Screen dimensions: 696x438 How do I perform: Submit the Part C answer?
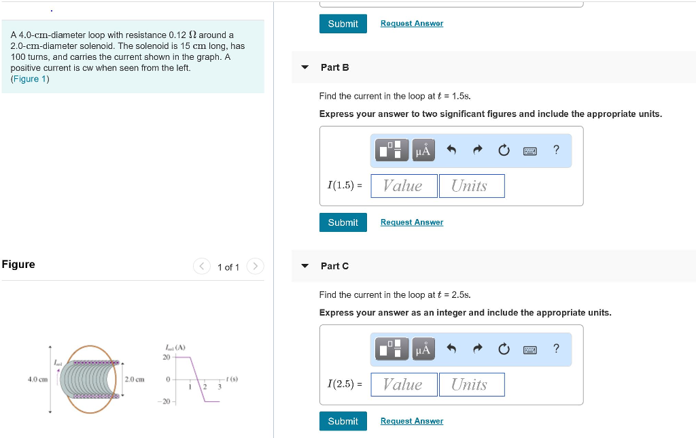click(343, 420)
